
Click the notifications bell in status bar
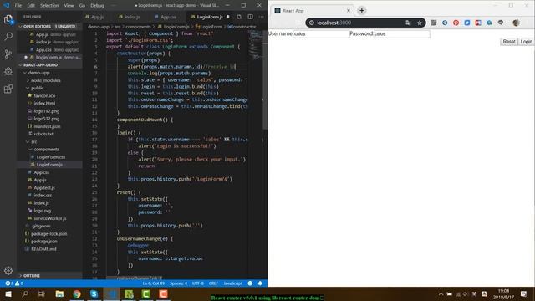[x=260, y=283]
